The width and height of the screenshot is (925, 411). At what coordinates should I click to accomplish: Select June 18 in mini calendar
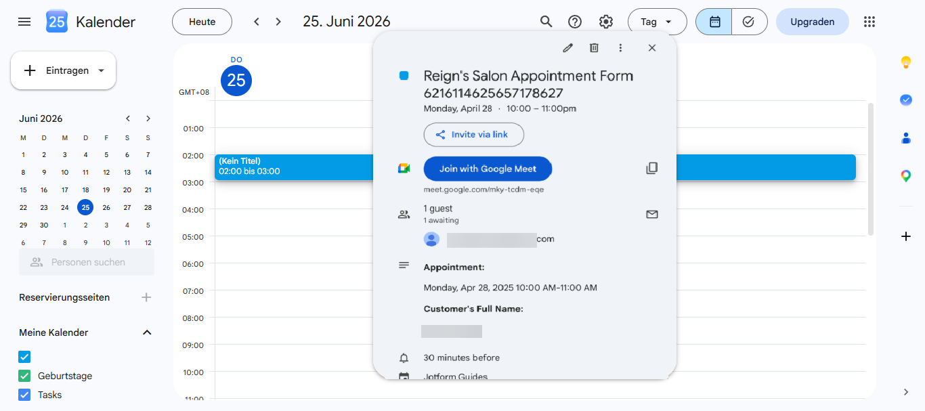click(x=85, y=190)
